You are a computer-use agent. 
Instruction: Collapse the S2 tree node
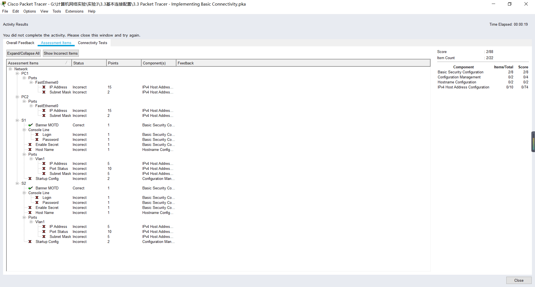[x=17, y=184]
